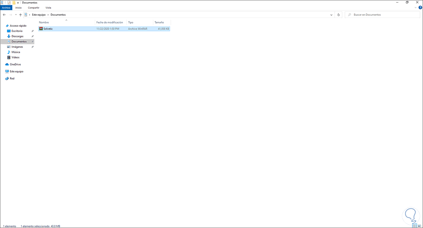
Task: Unpin Documentos from Quick Access
Action: click(x=32, y=41)
